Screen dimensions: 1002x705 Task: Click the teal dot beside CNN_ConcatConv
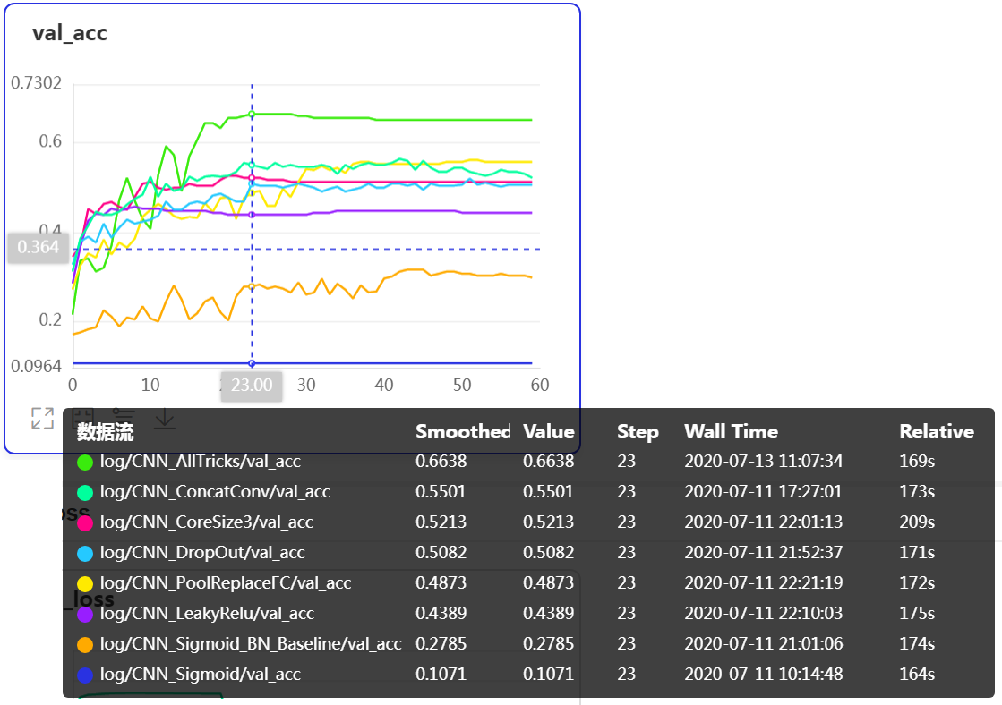85,493
